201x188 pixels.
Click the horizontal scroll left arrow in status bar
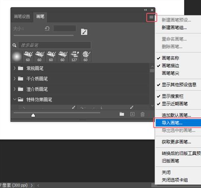point(38,185)
